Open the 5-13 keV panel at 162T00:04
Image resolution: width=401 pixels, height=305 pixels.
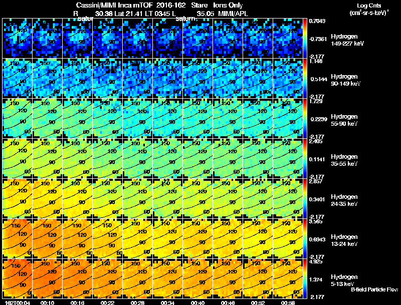tap(17, 278)
